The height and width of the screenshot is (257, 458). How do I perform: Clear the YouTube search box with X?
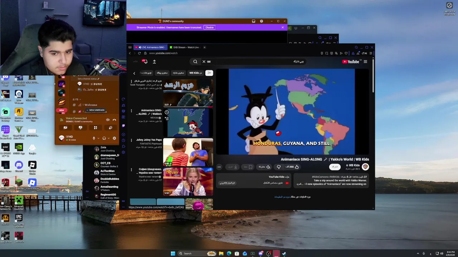[204, 61]
